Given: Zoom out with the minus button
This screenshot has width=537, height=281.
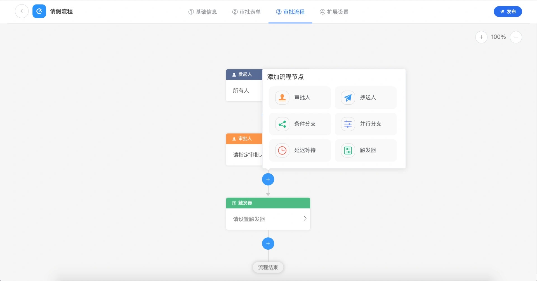Looking at the screenshot, I should pyautogui.click(x=516, y=37).
